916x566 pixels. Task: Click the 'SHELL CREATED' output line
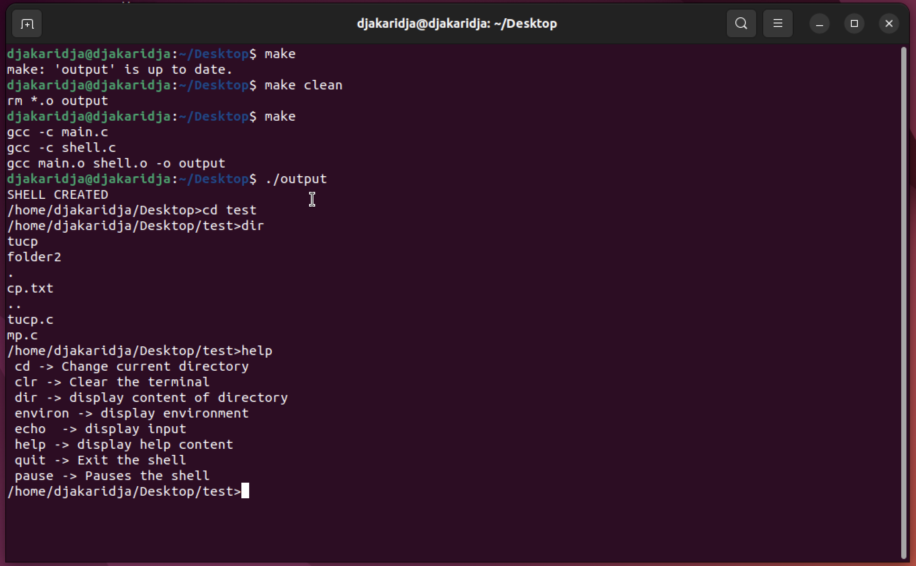pos(58,194)
